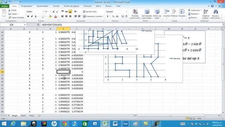Increase indent in the cell
Viewport: 225px width, 127px height.
[x=79, y=17]
